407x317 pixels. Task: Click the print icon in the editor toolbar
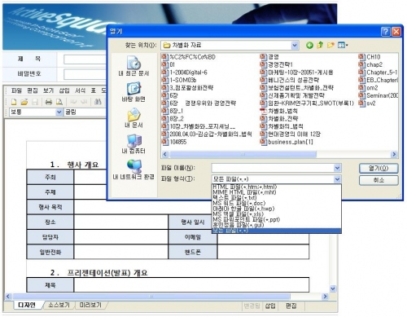coord(49,102)
